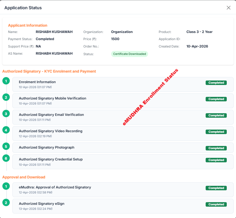Click the KYC Enrolment and Payment heading
The height and width of the screenshot is (218, 236).
49,71
